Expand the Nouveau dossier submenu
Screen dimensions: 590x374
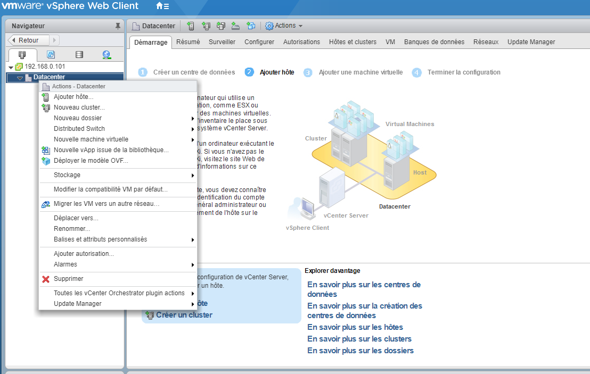[193, 119]
